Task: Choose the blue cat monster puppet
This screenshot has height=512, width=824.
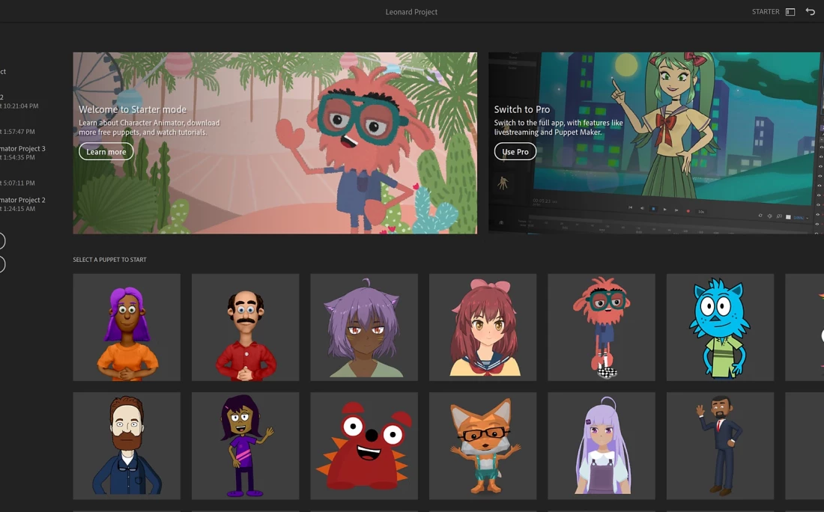Action: tap(720, 327)
